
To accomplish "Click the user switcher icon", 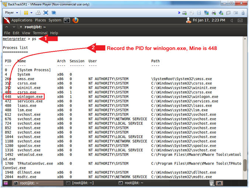I will click(x=189, y=20).
